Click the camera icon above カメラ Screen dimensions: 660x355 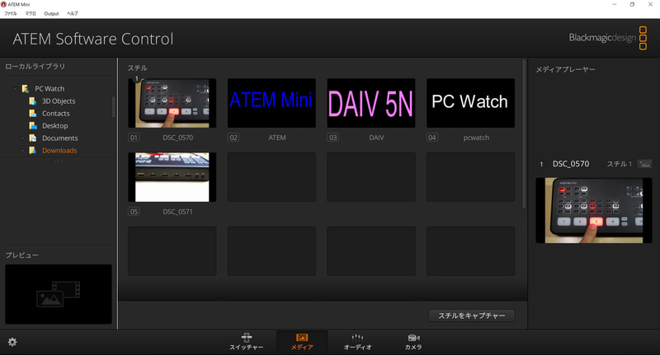pos(414,338)
